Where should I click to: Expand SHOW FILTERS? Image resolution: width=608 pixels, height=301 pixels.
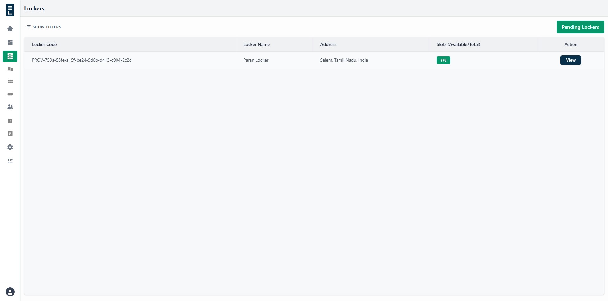(44, 27)
